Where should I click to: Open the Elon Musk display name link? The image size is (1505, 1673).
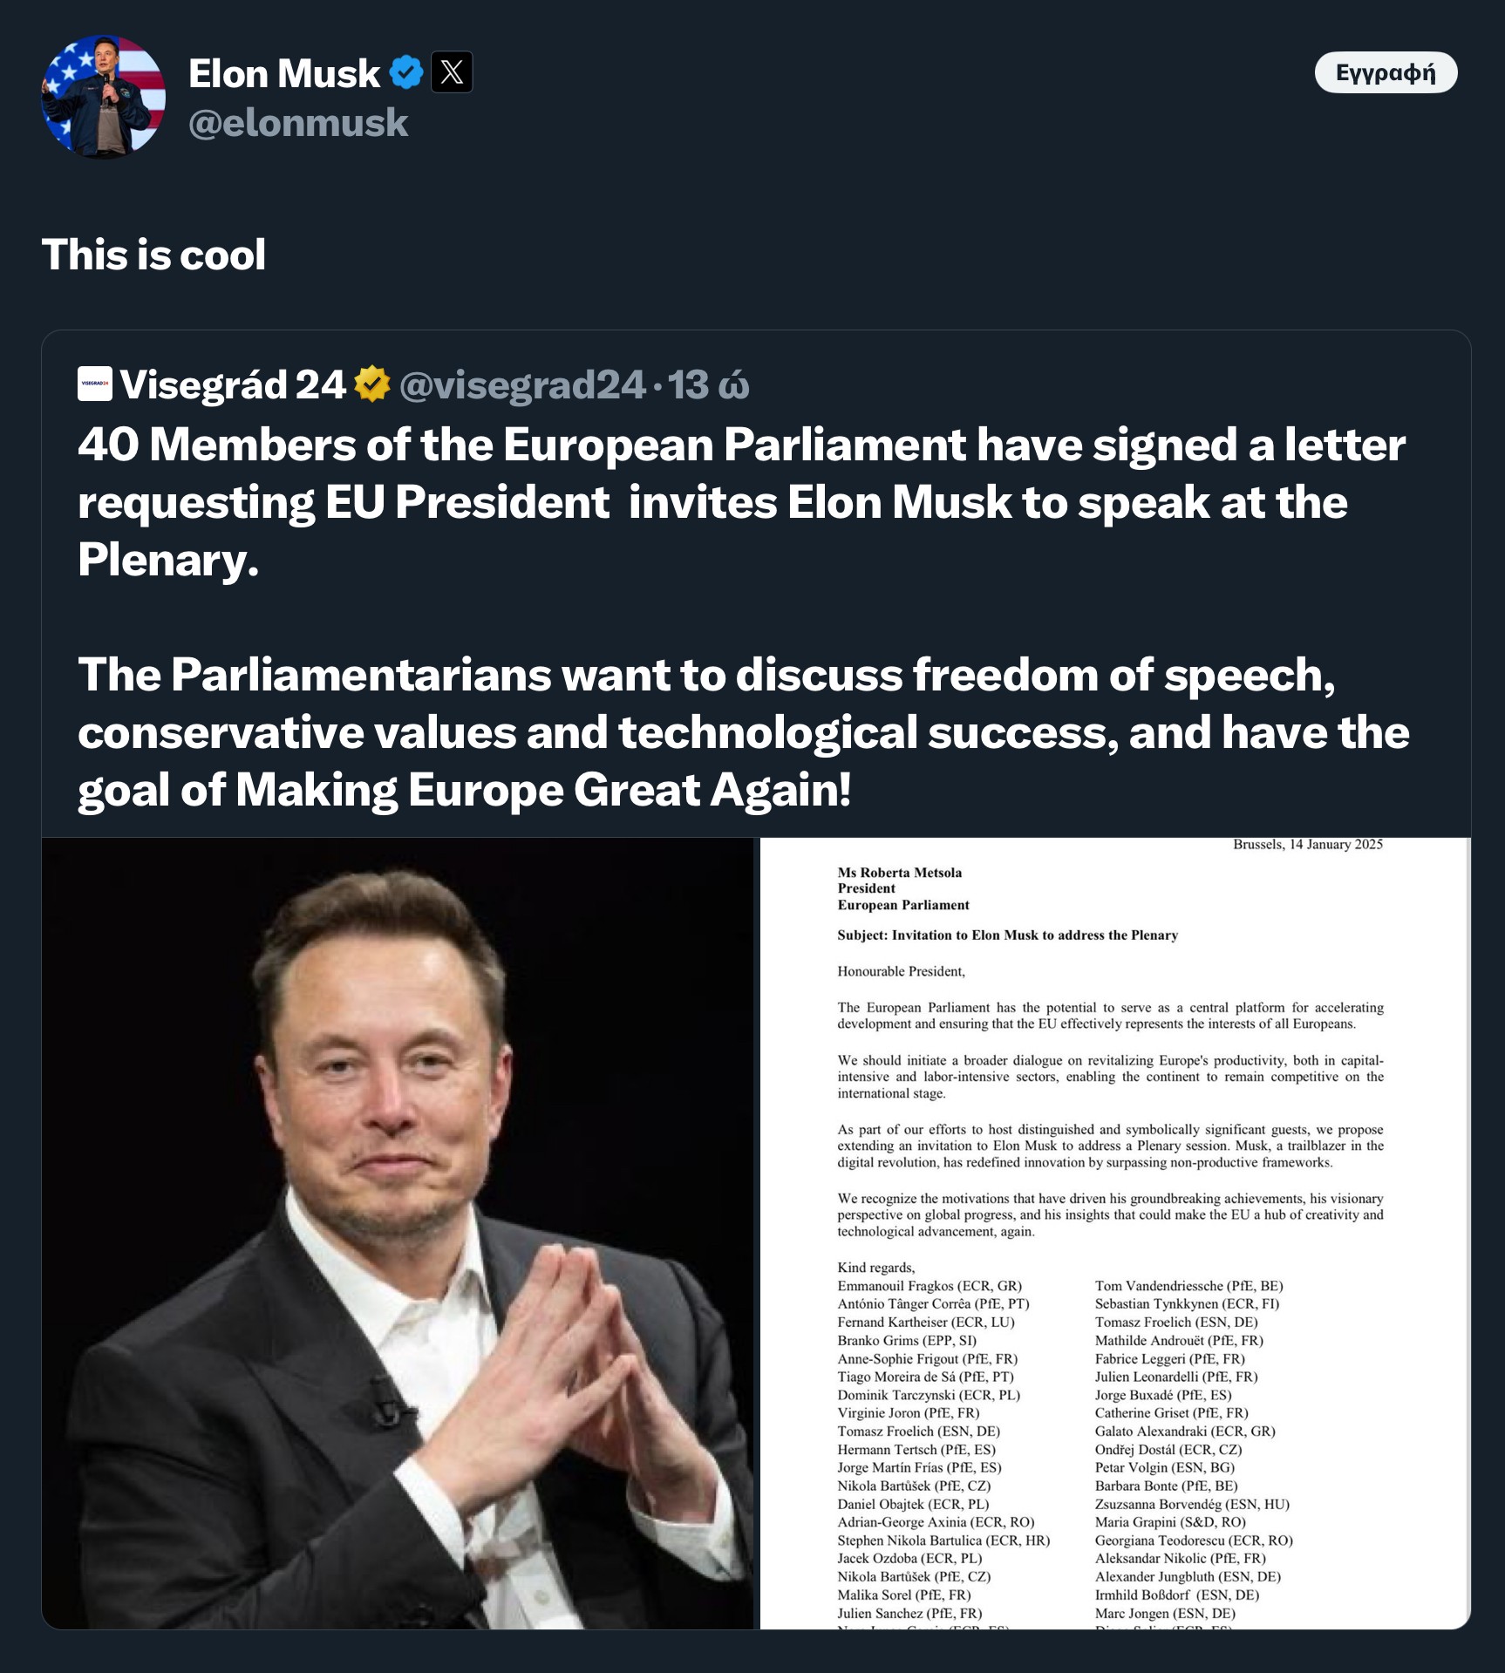point(284,73)
